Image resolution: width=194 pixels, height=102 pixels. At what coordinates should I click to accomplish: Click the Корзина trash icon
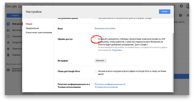pos(8,55)
